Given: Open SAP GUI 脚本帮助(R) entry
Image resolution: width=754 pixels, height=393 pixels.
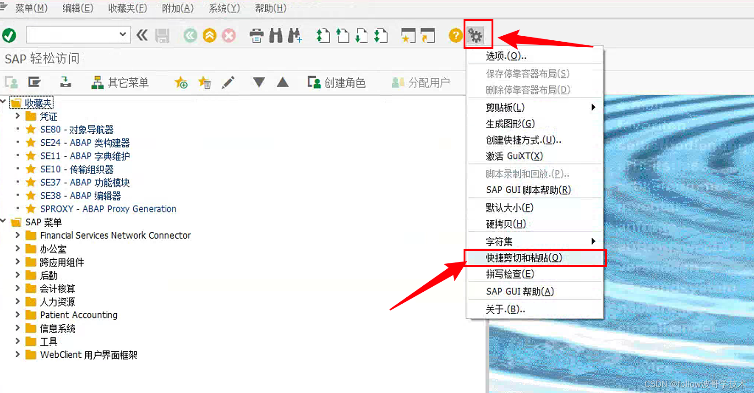Looking at the screenshot, I should [535, 190].
